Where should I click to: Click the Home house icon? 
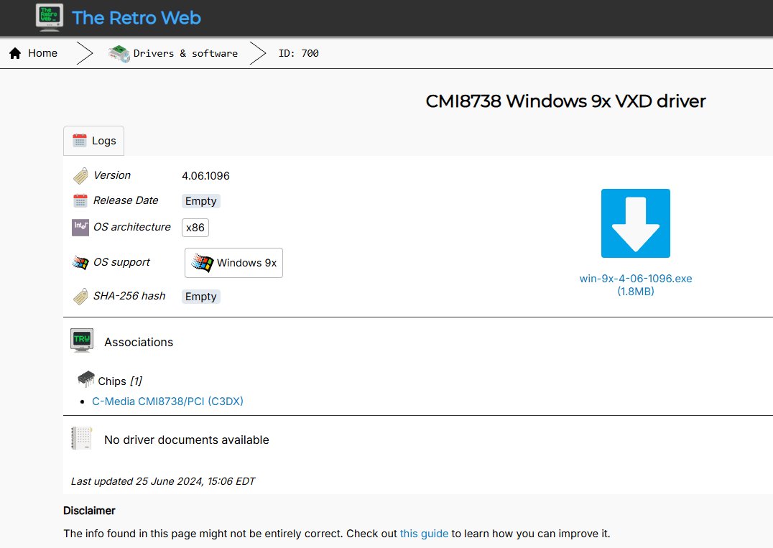tap(15, 53)
